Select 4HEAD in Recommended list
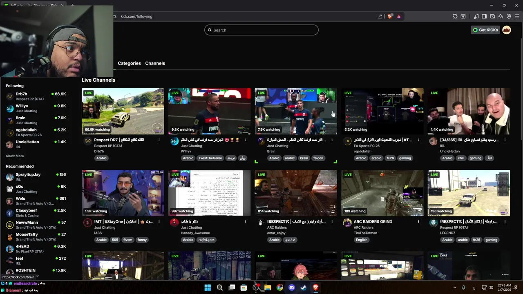The width and height of the screenshot is (523, 294). coord(36,249)
